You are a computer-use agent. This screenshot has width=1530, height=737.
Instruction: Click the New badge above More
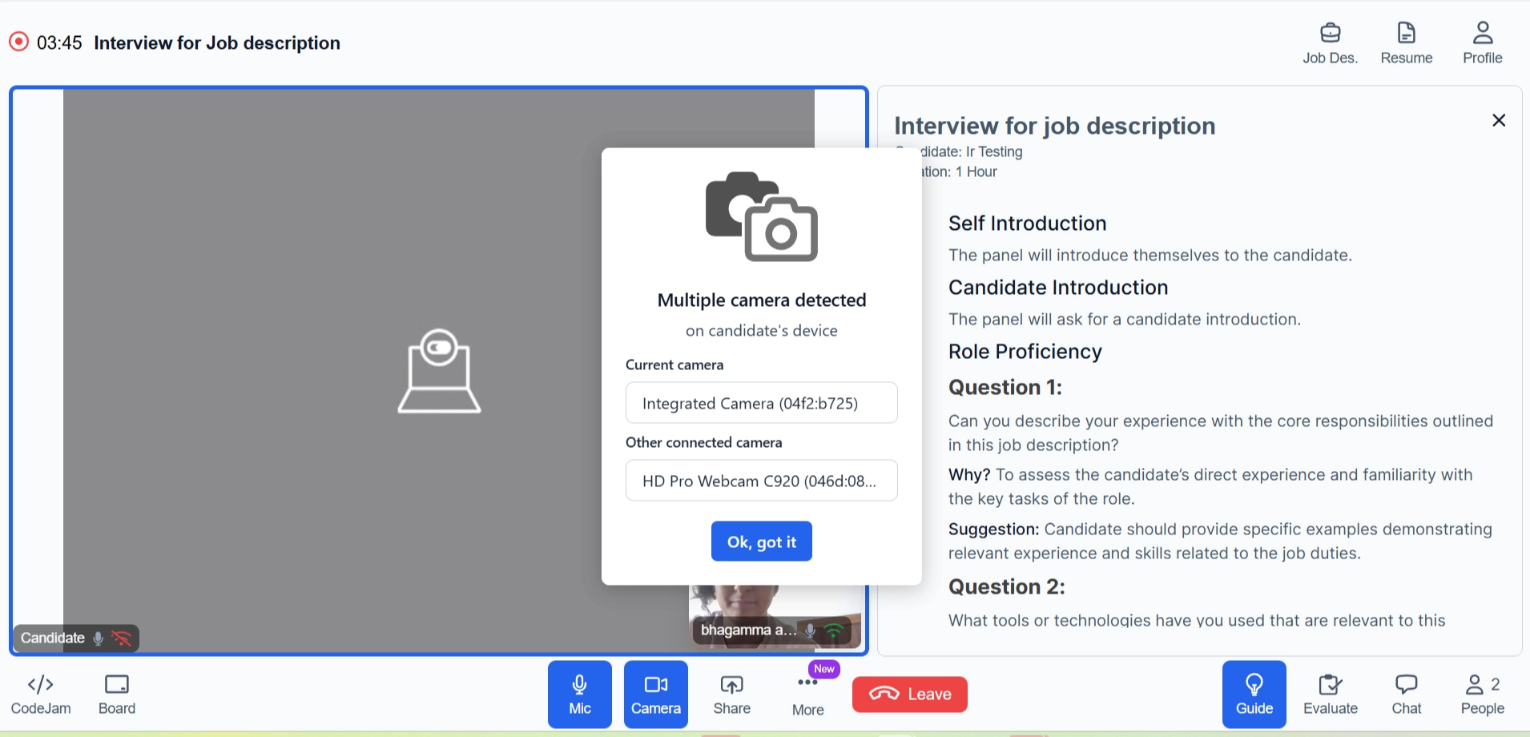[x=824, y=669]
